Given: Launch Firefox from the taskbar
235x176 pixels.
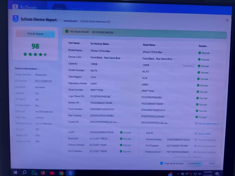Looking at the screenshot, I should 43,173.
